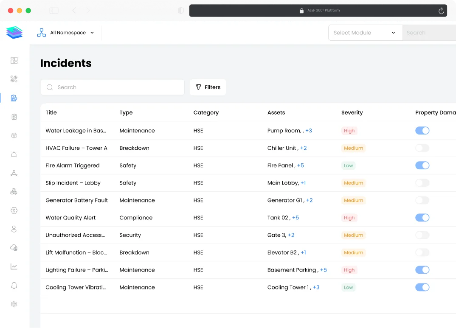The height and width of the screenshot is (328, 456).
Task: Open the network nodes icon in sidebar
Action: tap(14, 173)
